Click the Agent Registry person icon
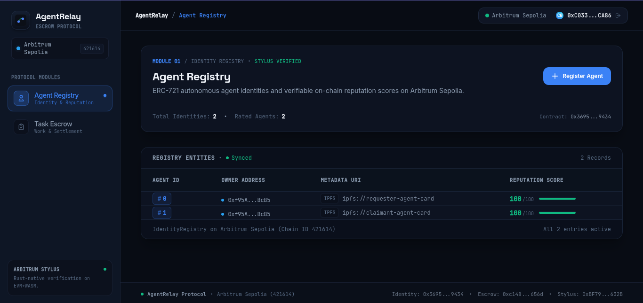The width and height of the screenshot is (643, 303). [21, 98]
